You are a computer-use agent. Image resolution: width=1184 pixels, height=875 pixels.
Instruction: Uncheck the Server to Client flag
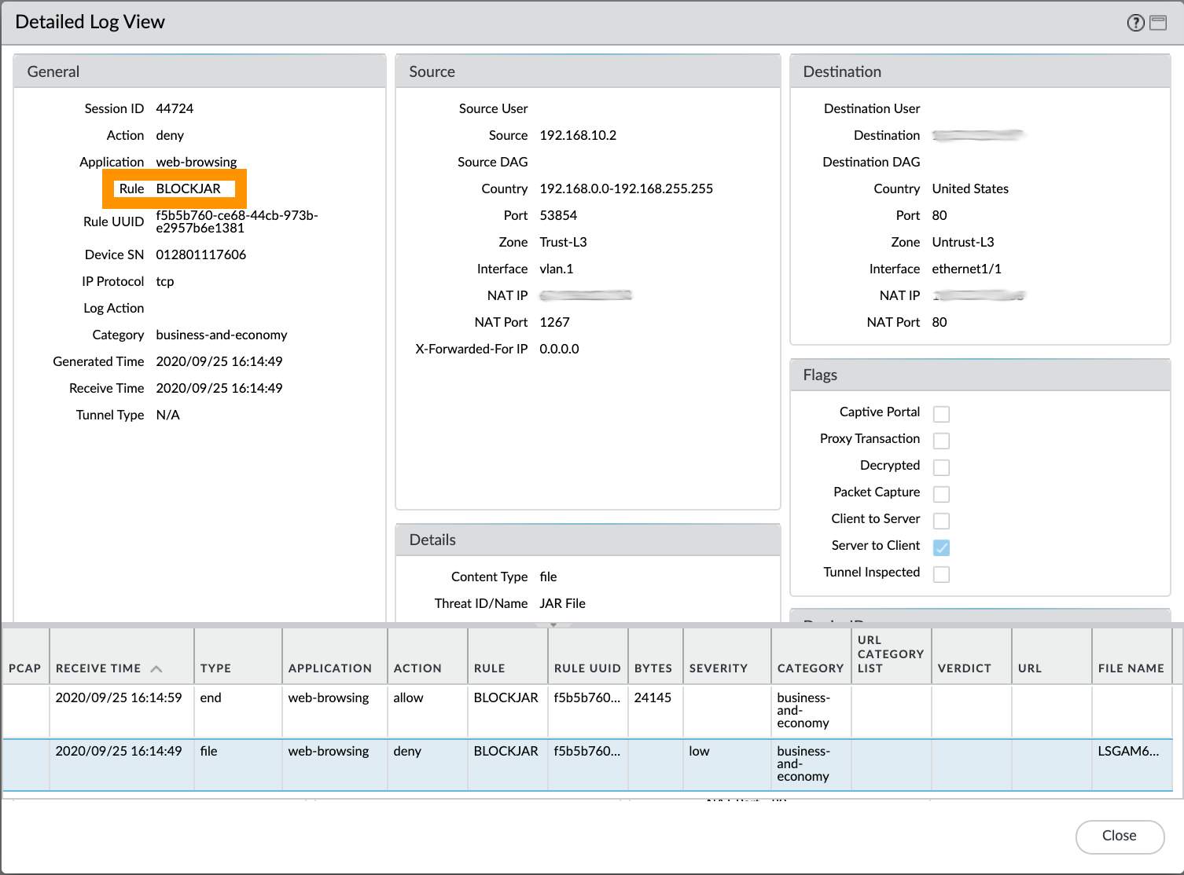pos(941,547)
